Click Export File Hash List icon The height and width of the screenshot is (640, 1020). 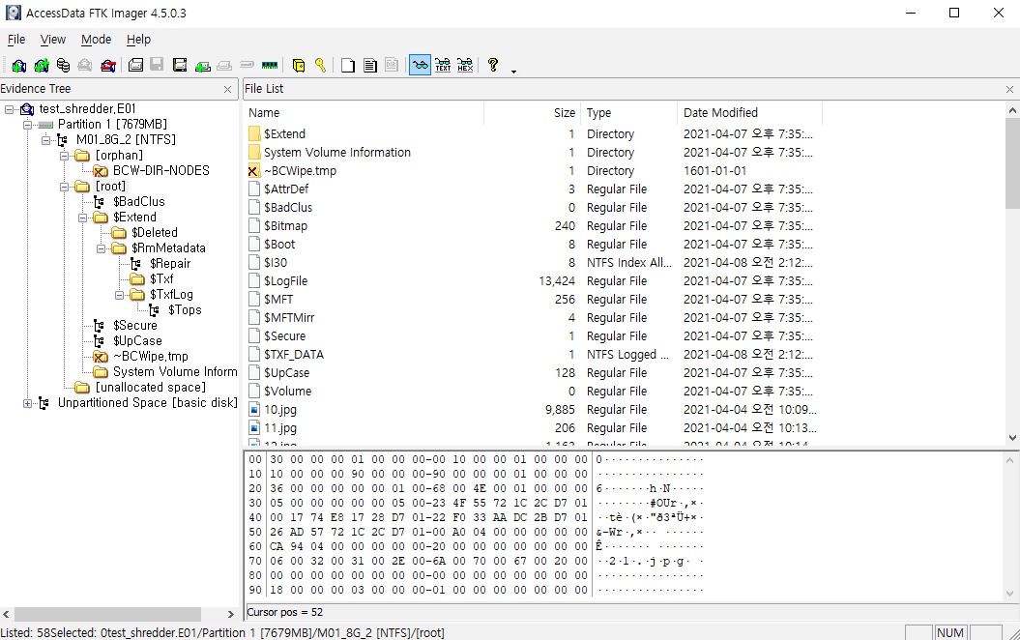pos(370,65)
